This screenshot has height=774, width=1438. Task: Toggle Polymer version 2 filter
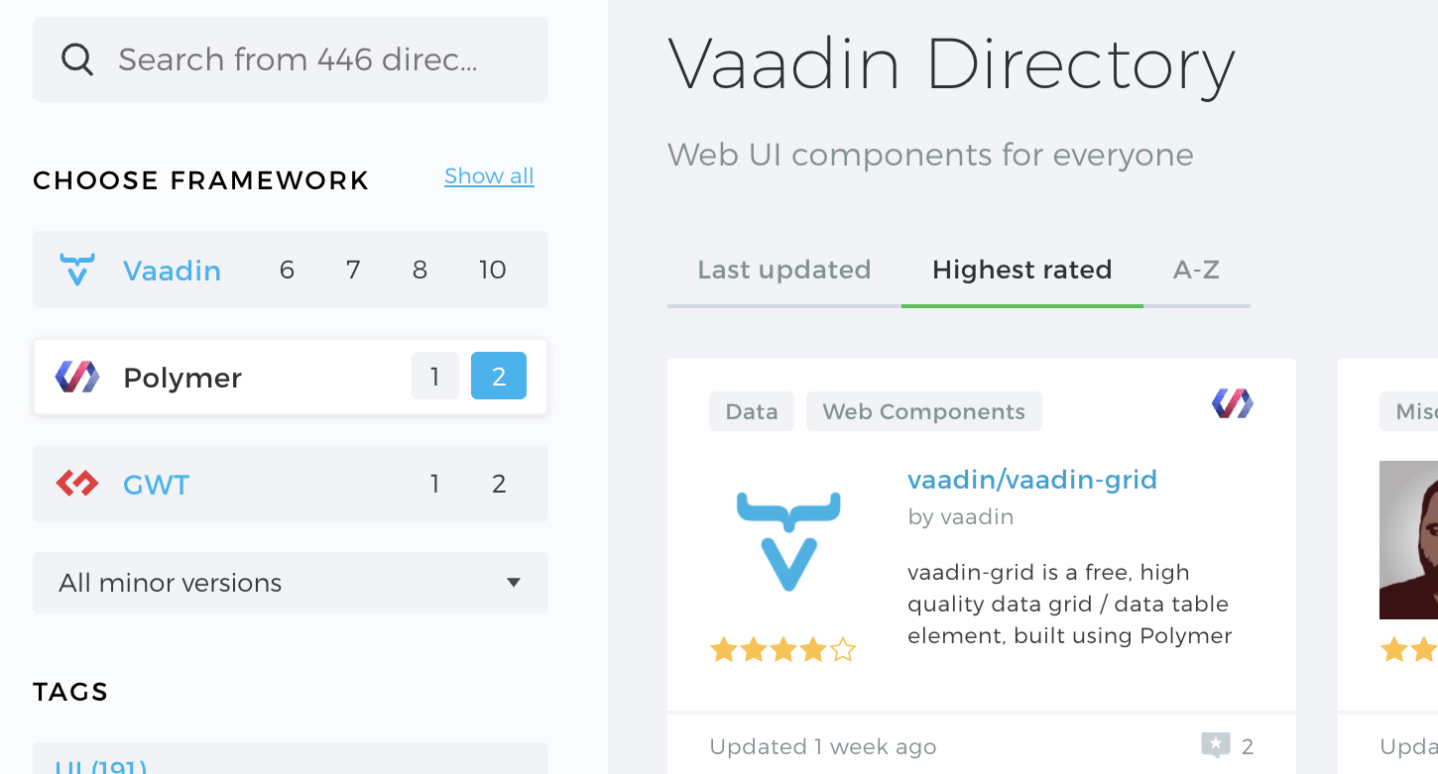pos(499,377)
